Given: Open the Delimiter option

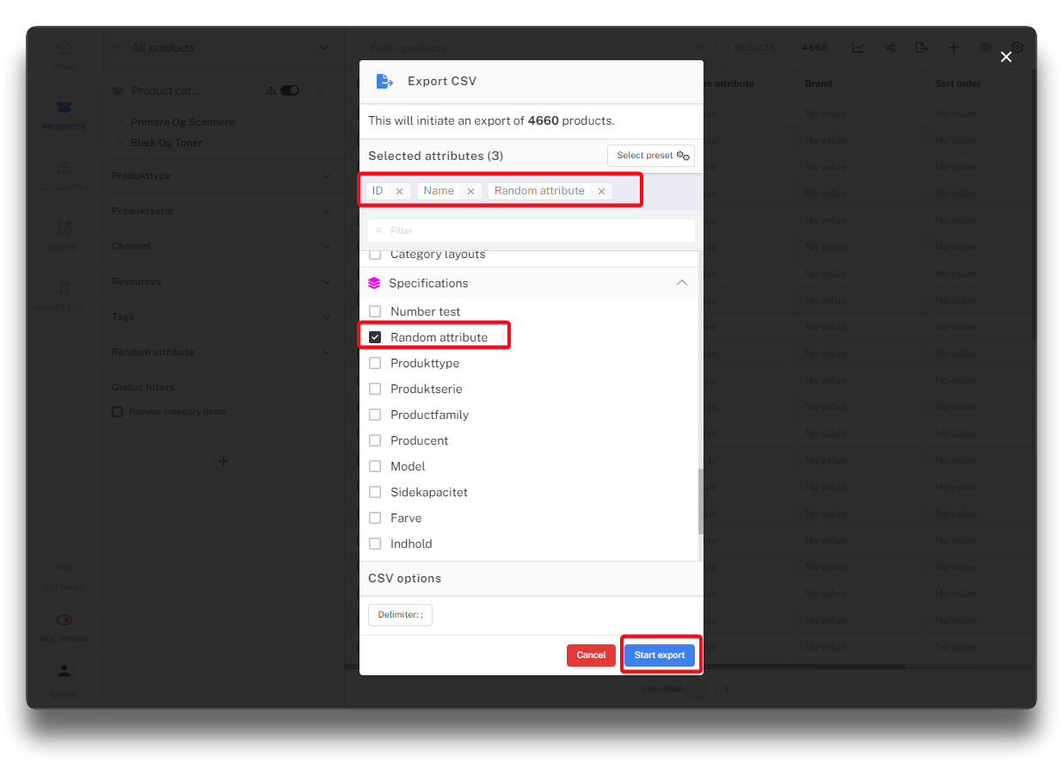Looking at the screenshot, I should 400,615.
